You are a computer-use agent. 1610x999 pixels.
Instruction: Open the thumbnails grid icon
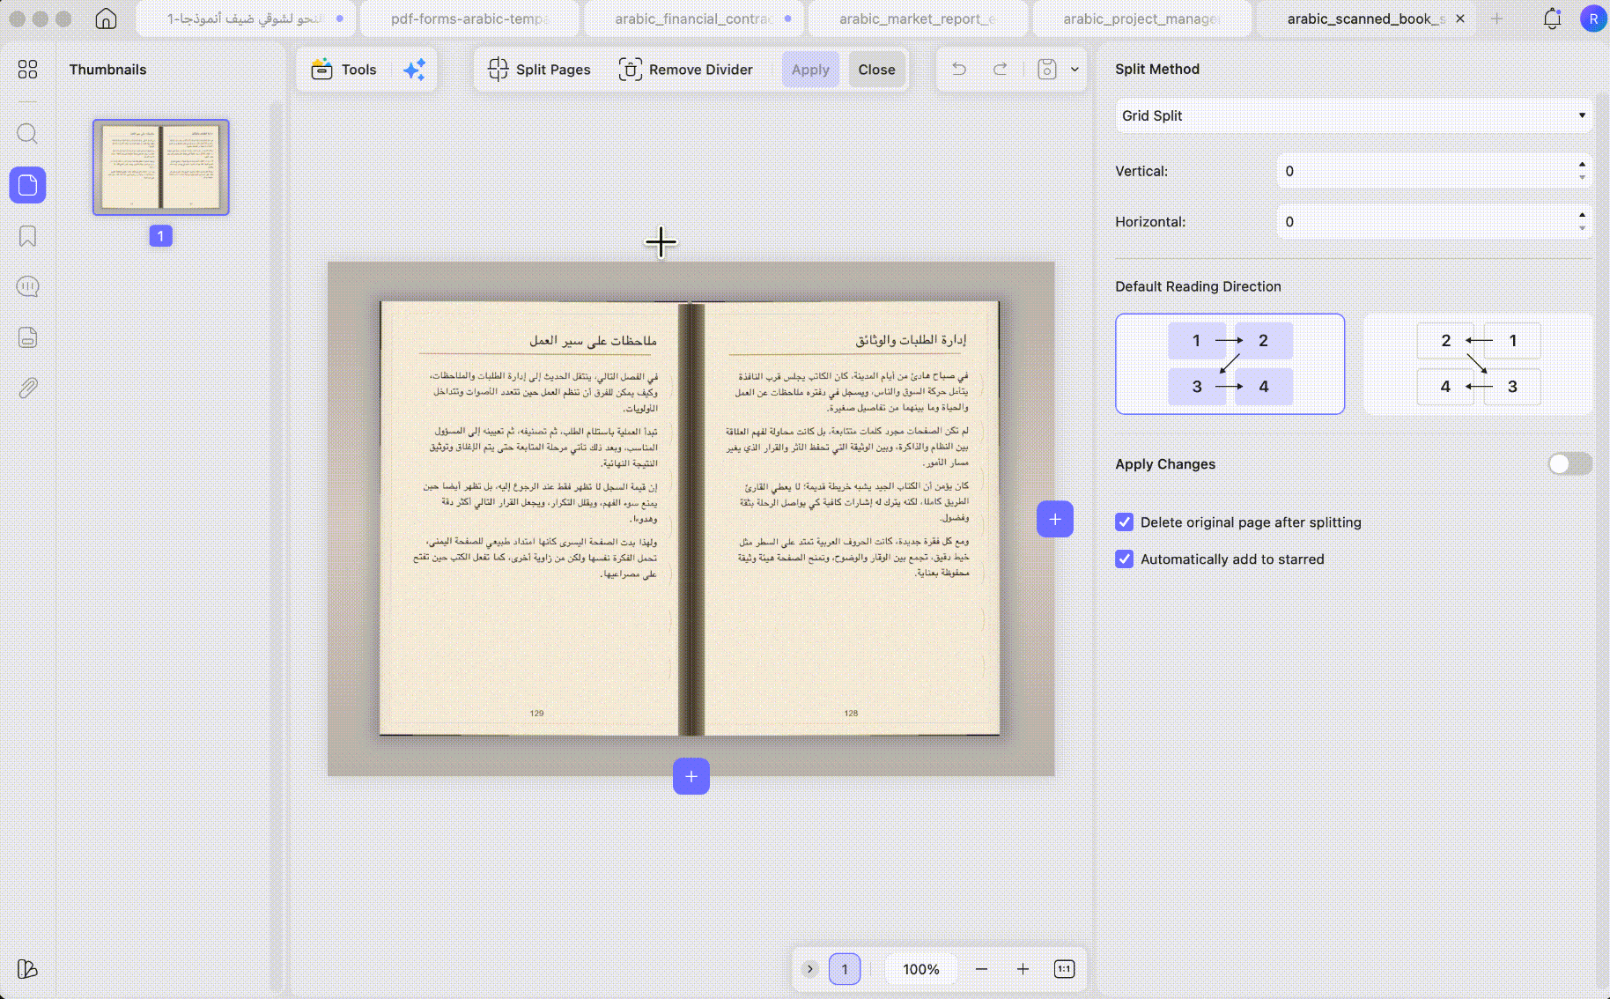27,70
